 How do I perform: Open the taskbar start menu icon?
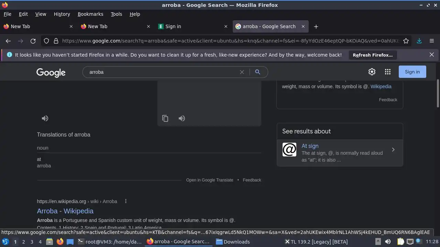[5, 242]
